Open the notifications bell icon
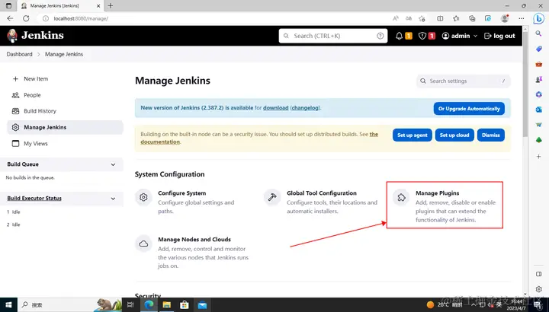Screen dimensions: 549x312 [x=399, y=36]
